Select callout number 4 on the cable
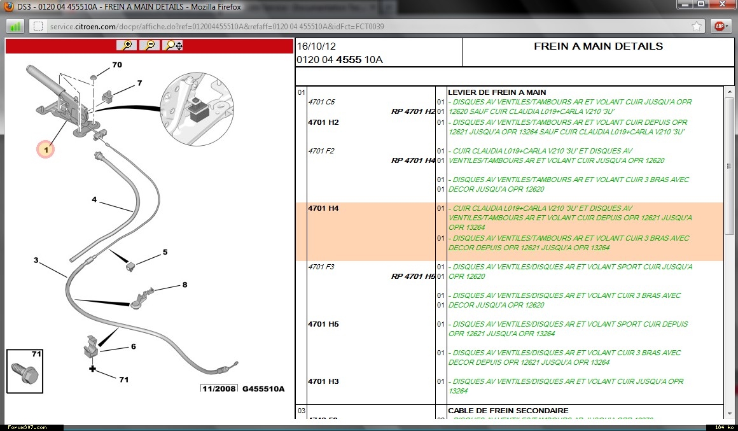This screenshot has width=738, height=431. click(94, 200)
